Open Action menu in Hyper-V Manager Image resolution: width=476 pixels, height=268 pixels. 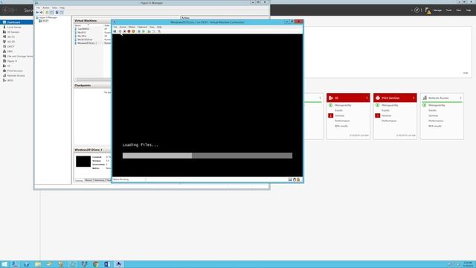point(46,8)
